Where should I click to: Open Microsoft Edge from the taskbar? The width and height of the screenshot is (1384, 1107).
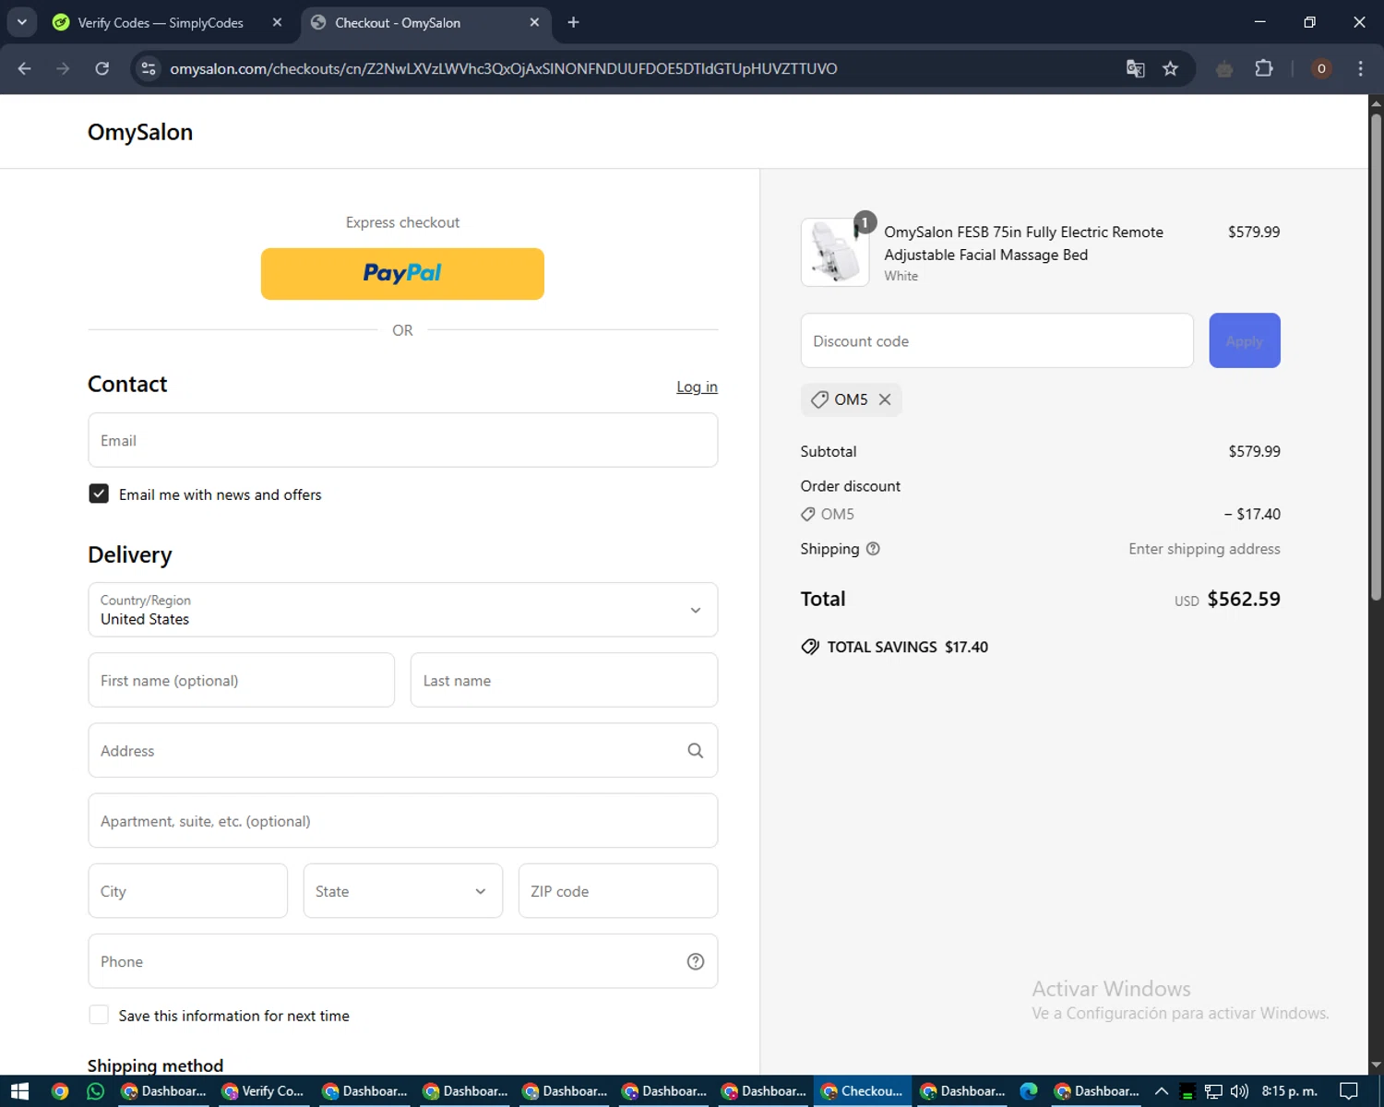click(x=1029, y=1091)
